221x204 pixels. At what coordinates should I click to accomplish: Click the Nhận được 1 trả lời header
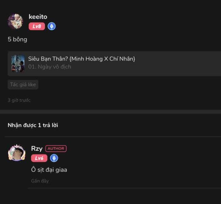point(33,125)
